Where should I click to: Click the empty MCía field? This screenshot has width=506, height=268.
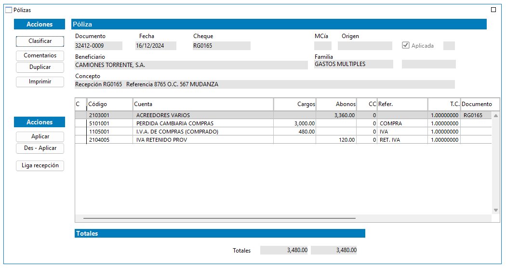coord(323,46)
